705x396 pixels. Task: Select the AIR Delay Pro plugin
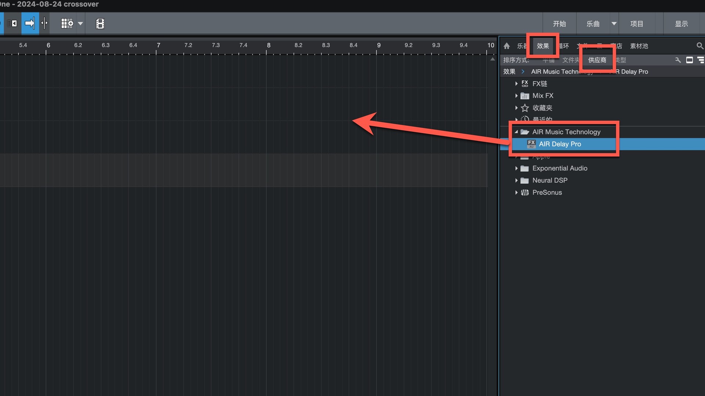click(x=560, y=144)
